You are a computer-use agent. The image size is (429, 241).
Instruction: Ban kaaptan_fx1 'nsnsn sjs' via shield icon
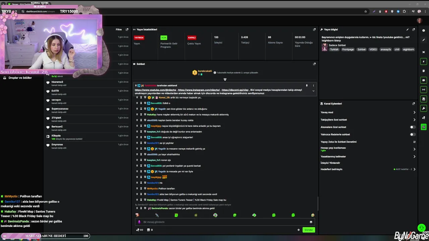[145, 160]
